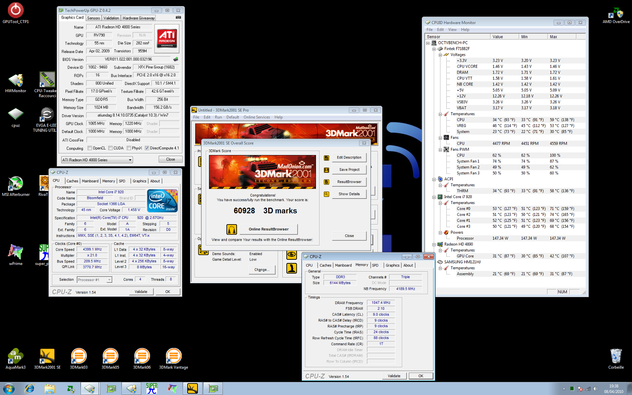Open the Processor #1 selection dropdown

tap(94, 280)
